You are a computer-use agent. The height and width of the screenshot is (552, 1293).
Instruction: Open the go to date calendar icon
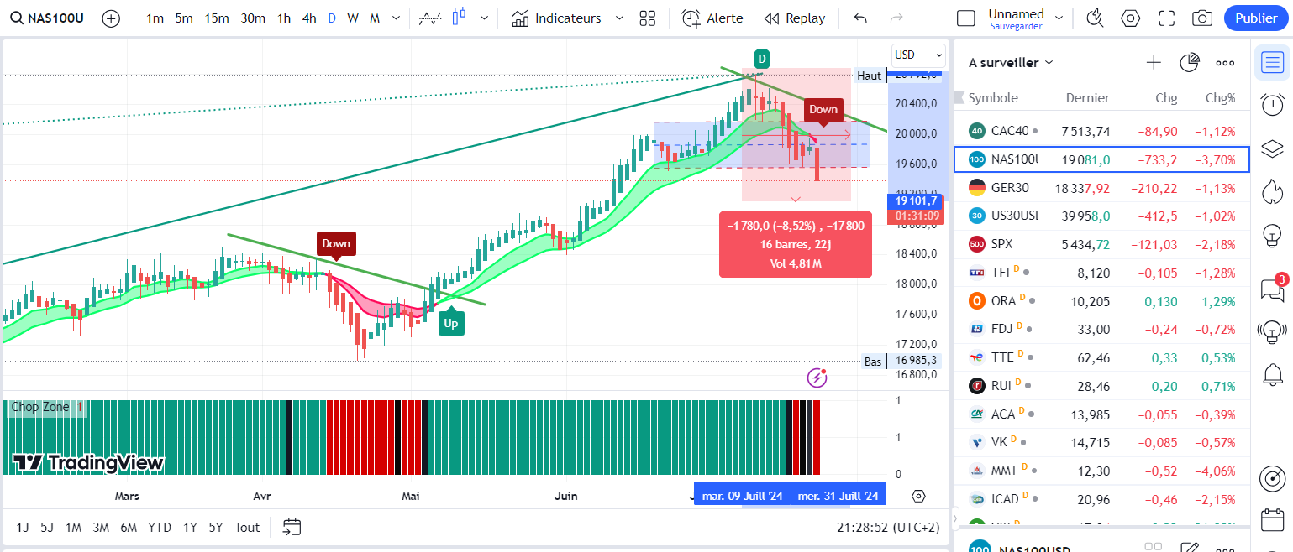pyautogui.click(x=292, y=527)
